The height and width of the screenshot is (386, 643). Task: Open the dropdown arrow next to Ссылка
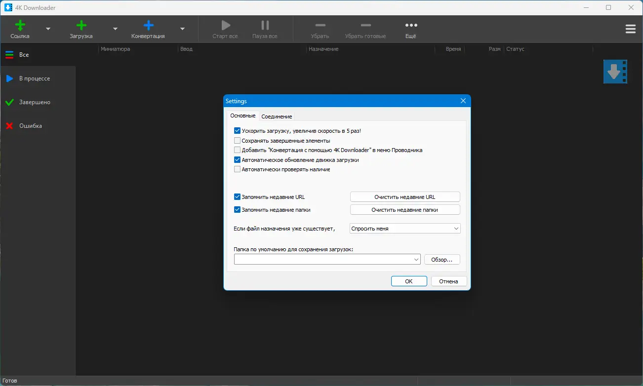48,29
